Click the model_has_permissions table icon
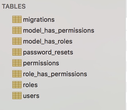The image size is (127, 110). (x=17, y=30)
